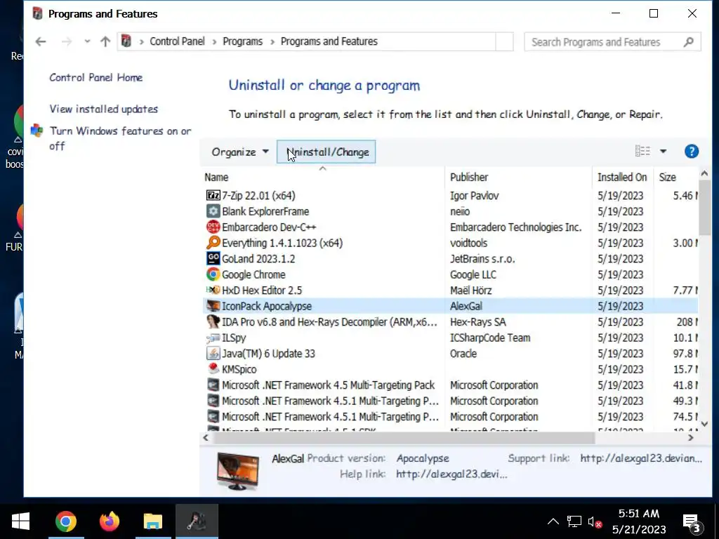The width and height of the screenshot is (719, 539).
Task: Open the notification center icon
Action: [x=692, y=522]
